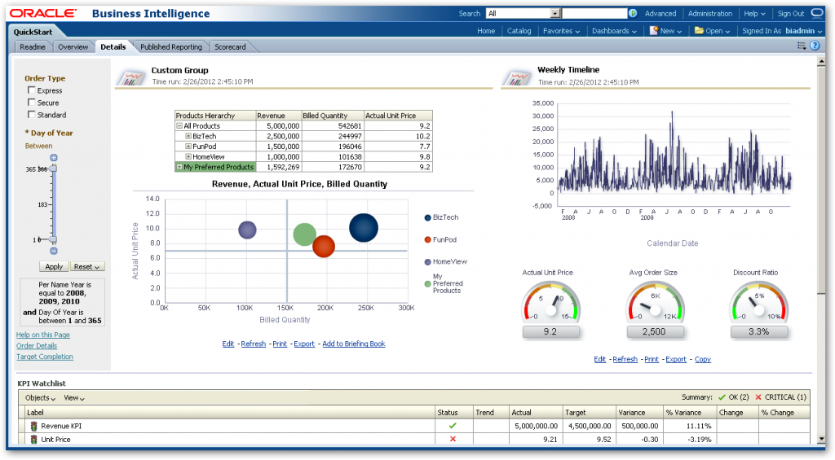
Task: Expand the BizTech product row
Action: pyautogui.click(x=188, y=136)
